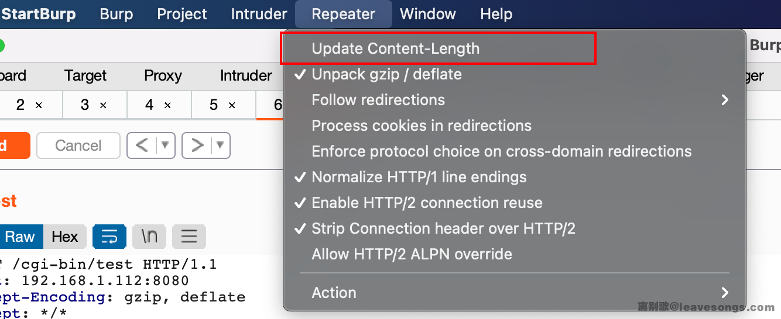This screenshot has width=781, height=319.
Task: Go forward in history with > arrow
Action: point(197,145)
